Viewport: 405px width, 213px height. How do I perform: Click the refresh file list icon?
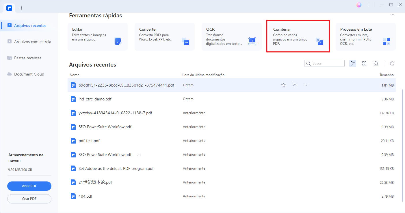coord(392,63)
